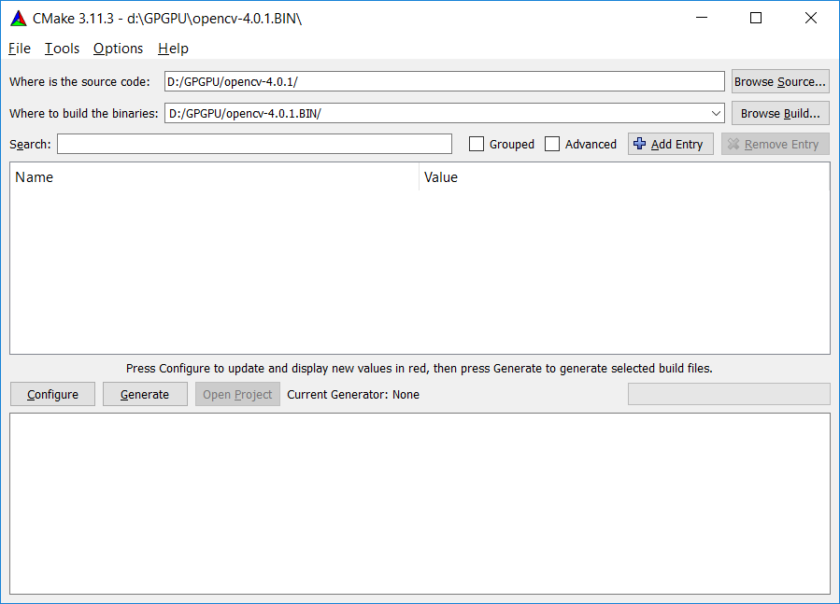This screenshot has width=840, height=604.
Task: Focus the Search text field
Action: click(x=254, y=144)
